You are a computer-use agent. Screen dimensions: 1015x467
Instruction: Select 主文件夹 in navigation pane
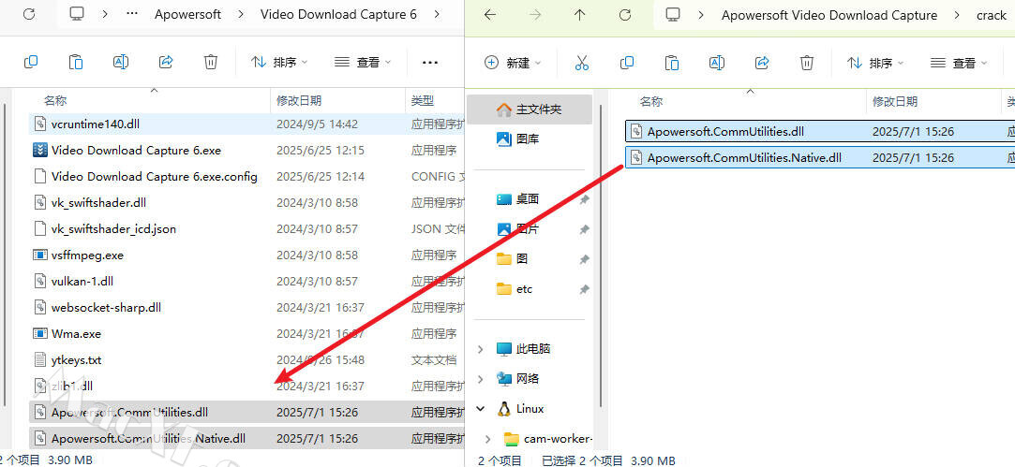pyautogui.click(x=530, y=109)
